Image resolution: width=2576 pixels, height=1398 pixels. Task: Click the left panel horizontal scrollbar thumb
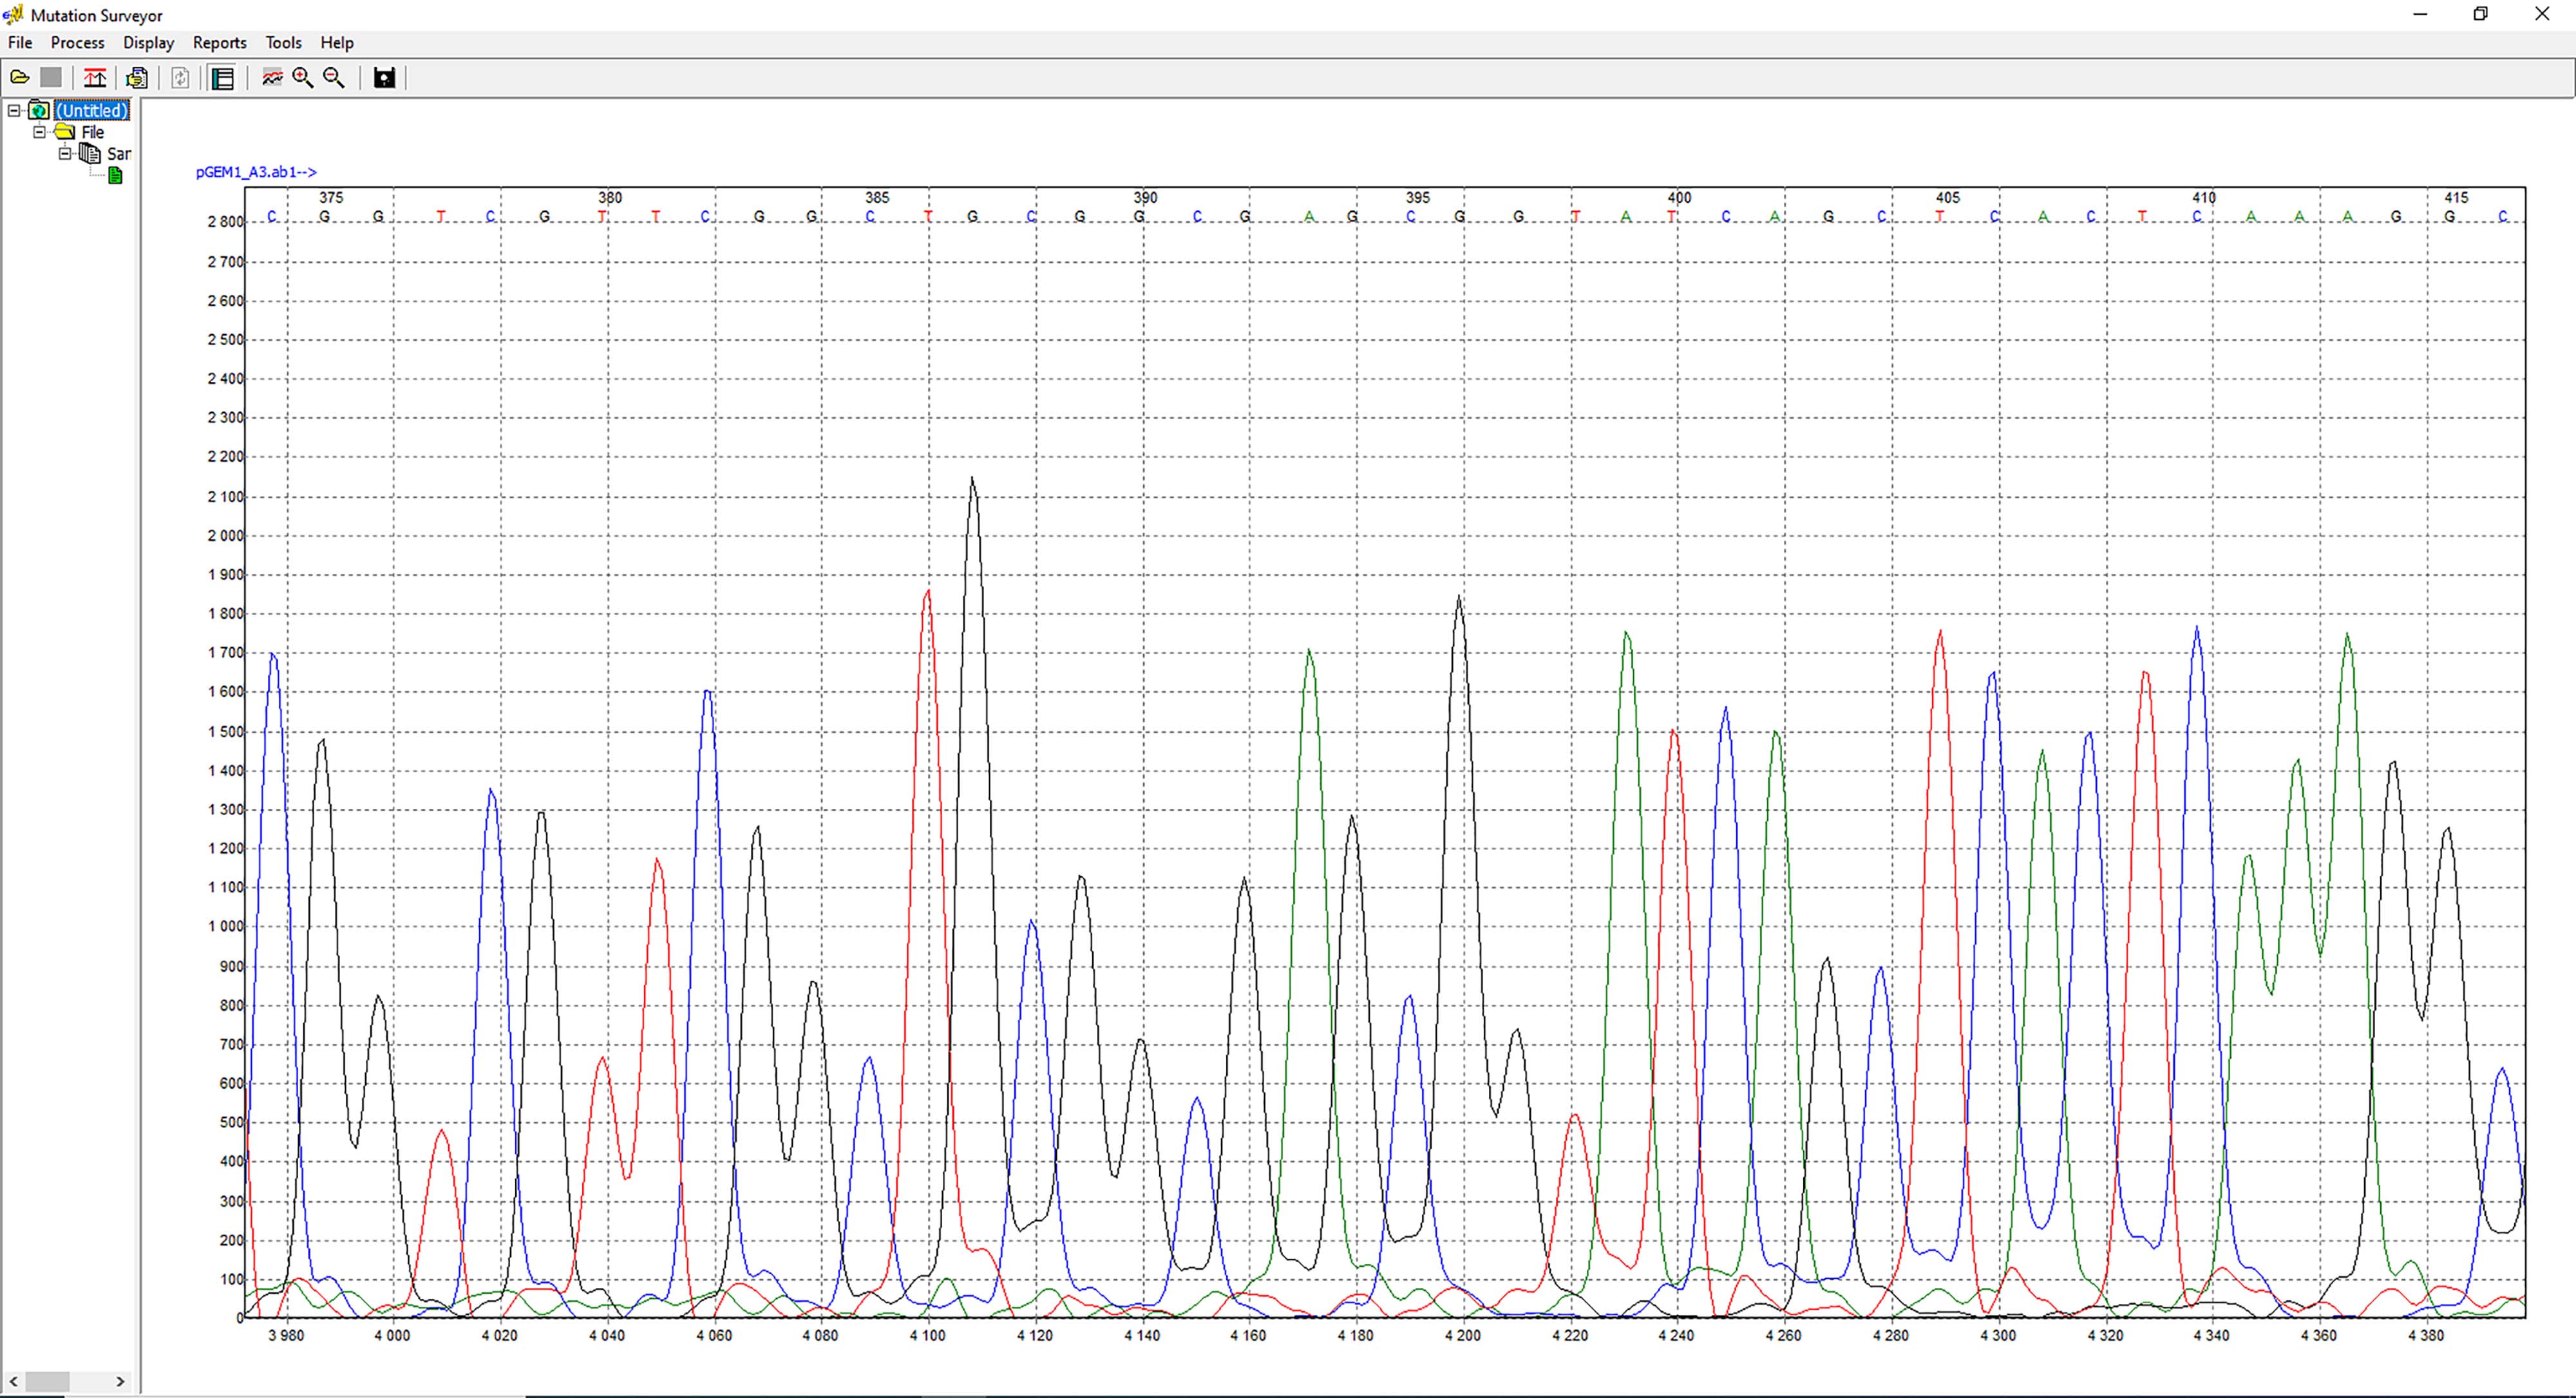click(47, 1381)
